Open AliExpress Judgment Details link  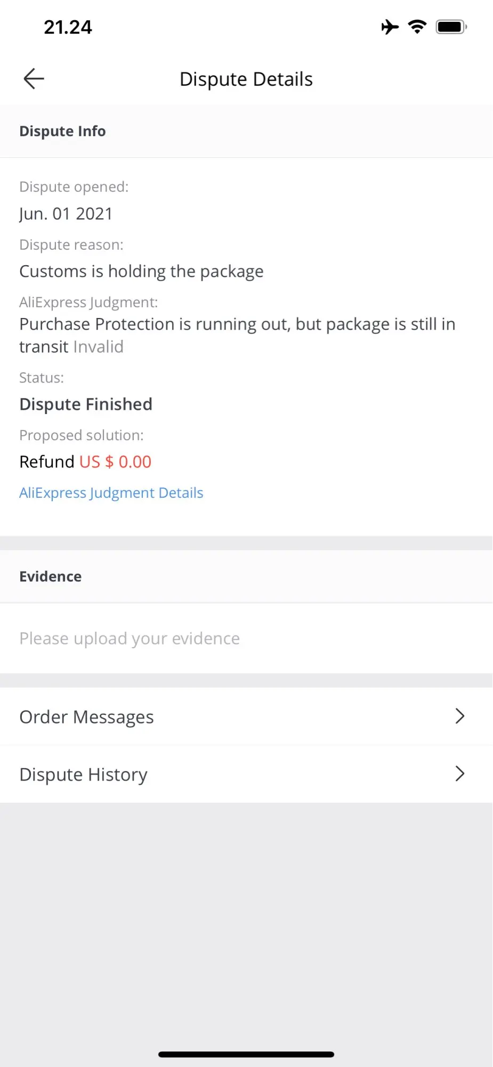point(111,493)
